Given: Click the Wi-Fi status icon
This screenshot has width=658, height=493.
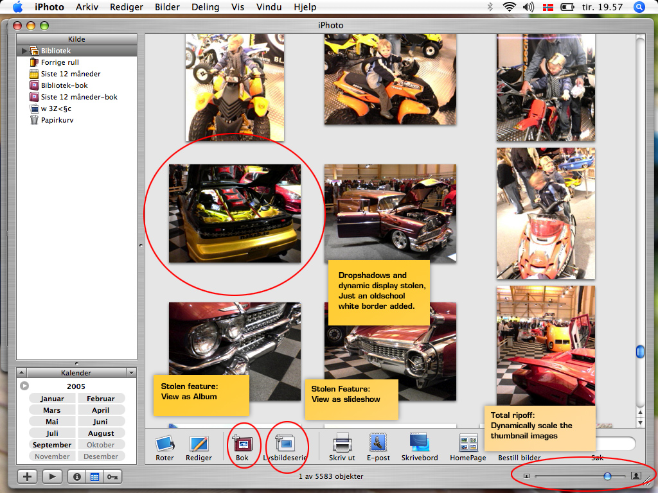Looking at the screenshot, I should click(x=509, y=7).
